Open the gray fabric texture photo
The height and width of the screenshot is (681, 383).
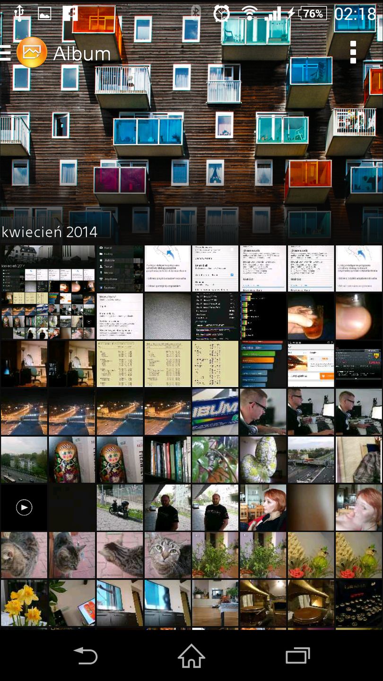(168, 316)
